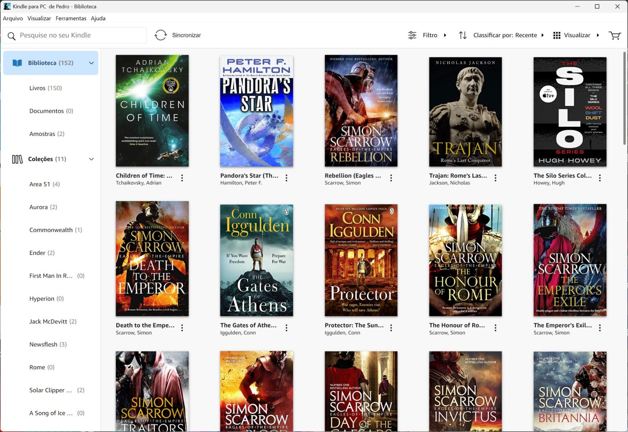Open options menu for Trajan book
This screenshot has width=628, height=432.
tap(496, 178)
